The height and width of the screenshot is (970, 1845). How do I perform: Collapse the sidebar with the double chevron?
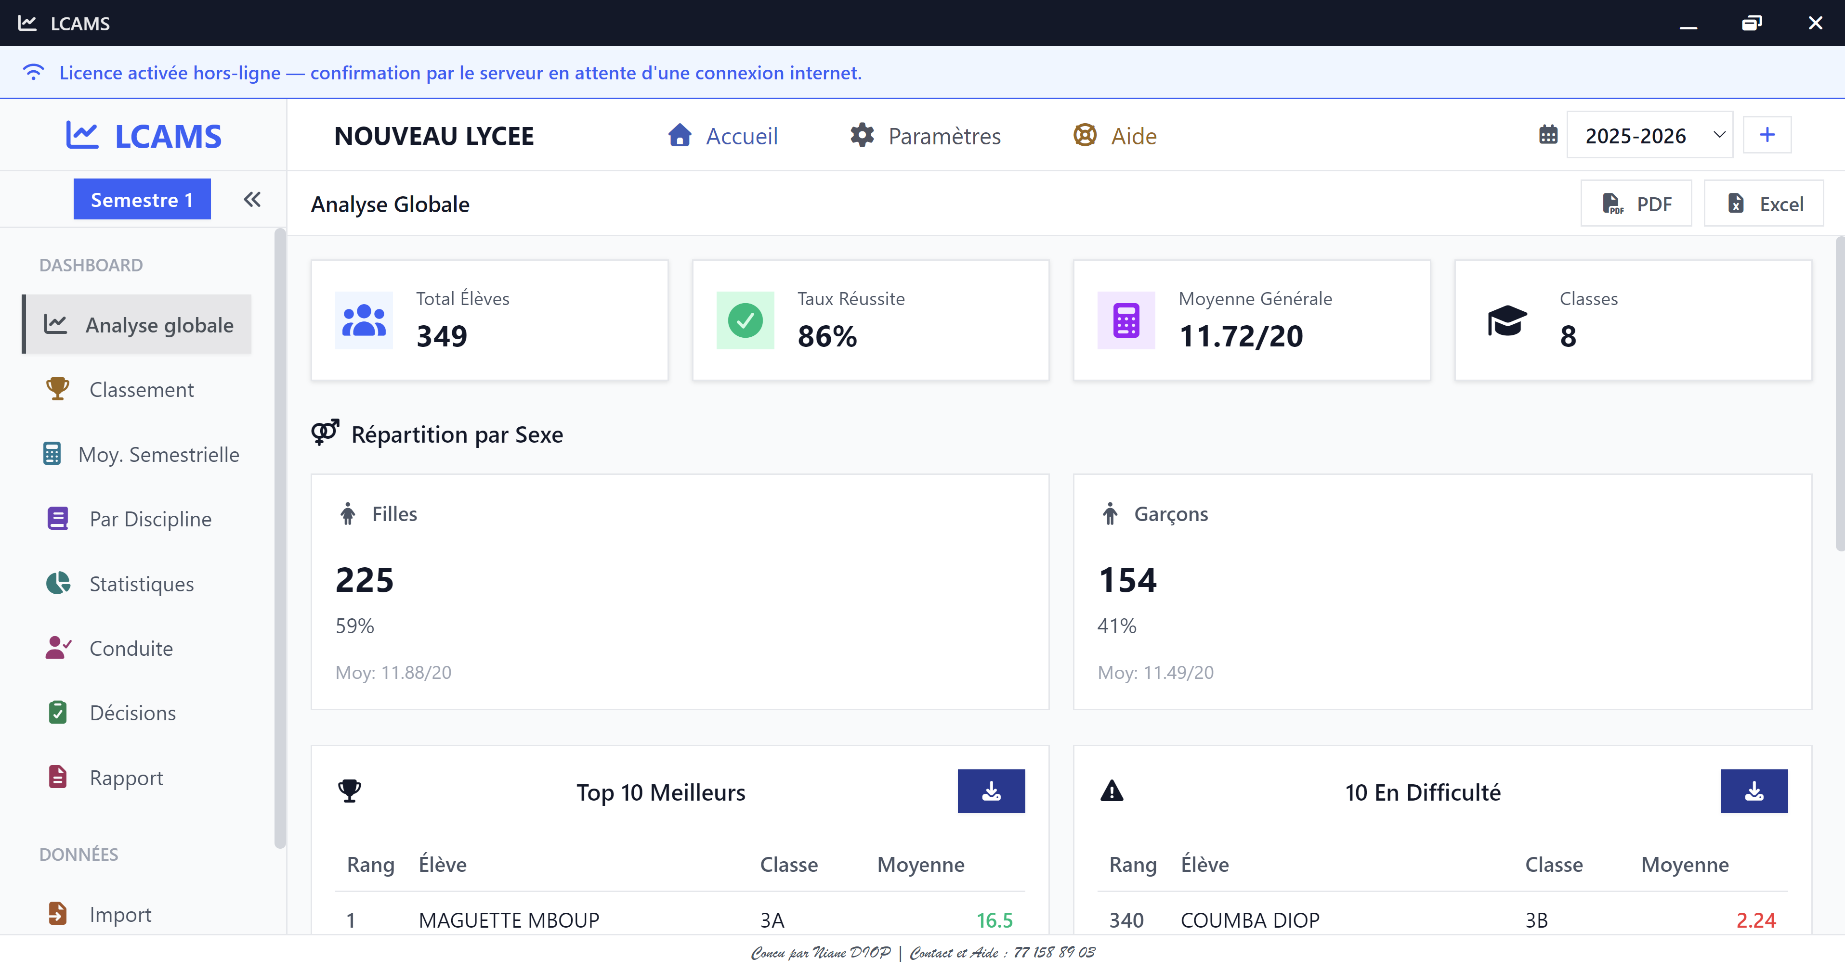pyautogui.click(x=252, y=199)
